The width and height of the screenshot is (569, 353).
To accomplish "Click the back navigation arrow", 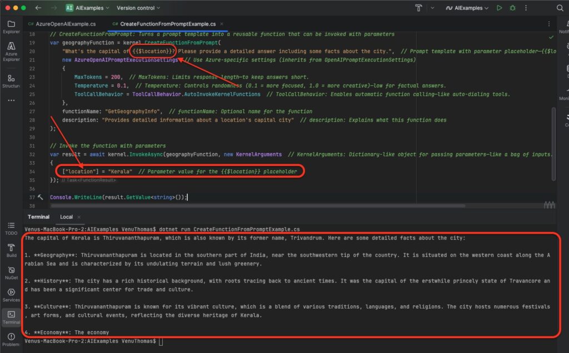I will click(x=38, y=8).
